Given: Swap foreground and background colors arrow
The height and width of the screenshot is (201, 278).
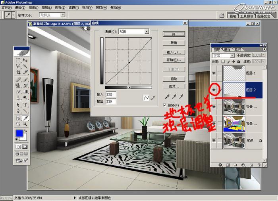Looking at the screenshot, I should [x=25, y=131].
